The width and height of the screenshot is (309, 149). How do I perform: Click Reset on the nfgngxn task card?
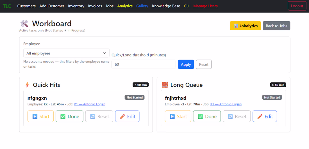99,116
